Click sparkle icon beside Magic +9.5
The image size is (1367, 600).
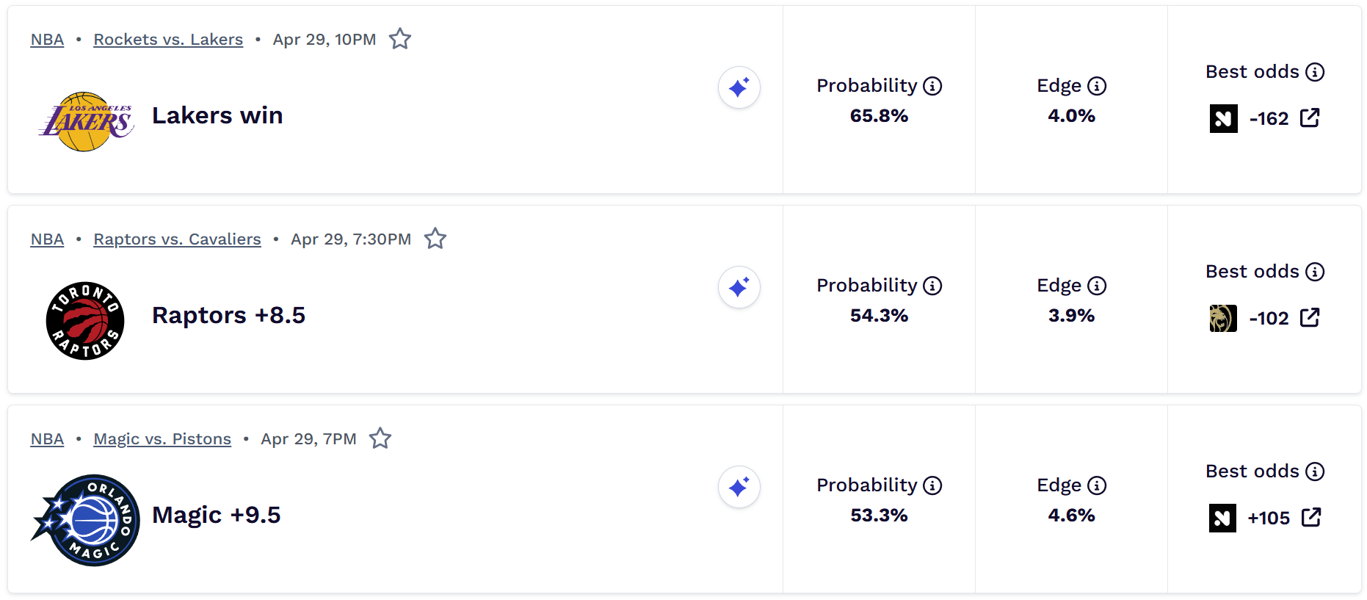(x=739, y=487)
